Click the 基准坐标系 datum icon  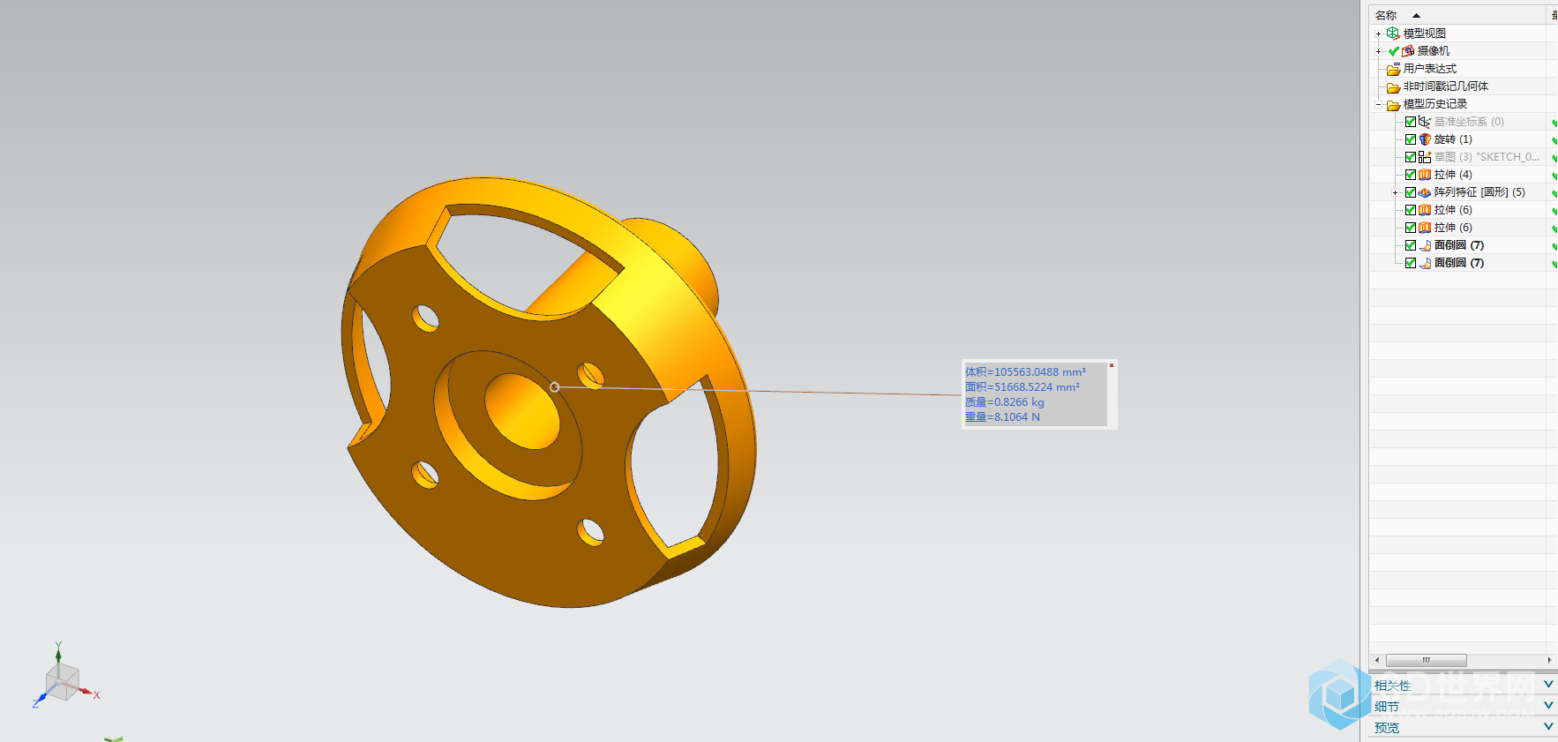click(x=1424, y=122)
